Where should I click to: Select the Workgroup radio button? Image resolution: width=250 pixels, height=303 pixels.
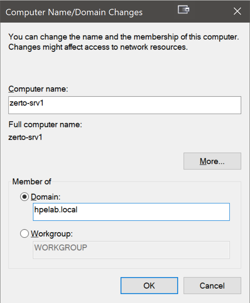tap(24, 233)
